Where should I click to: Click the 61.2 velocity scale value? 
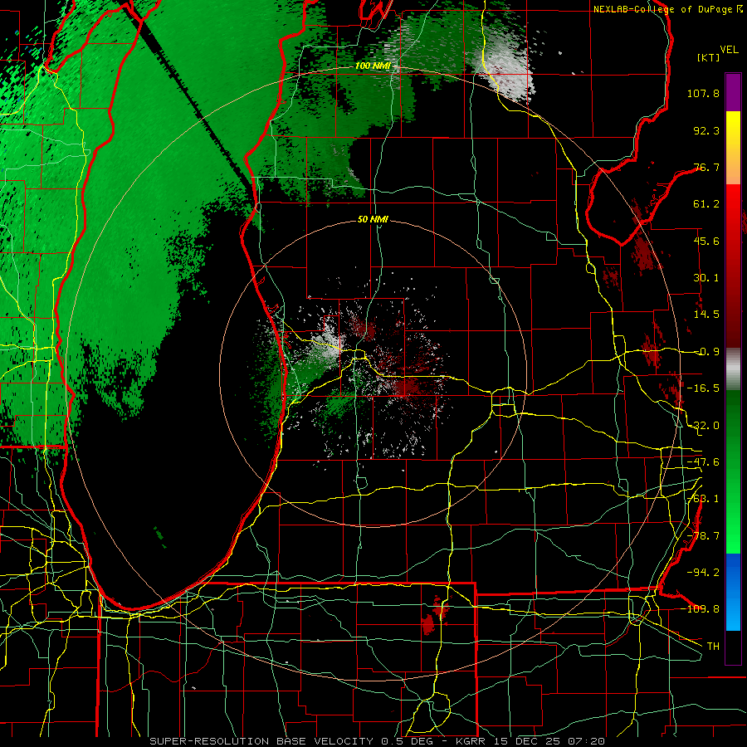click(706, 204)
